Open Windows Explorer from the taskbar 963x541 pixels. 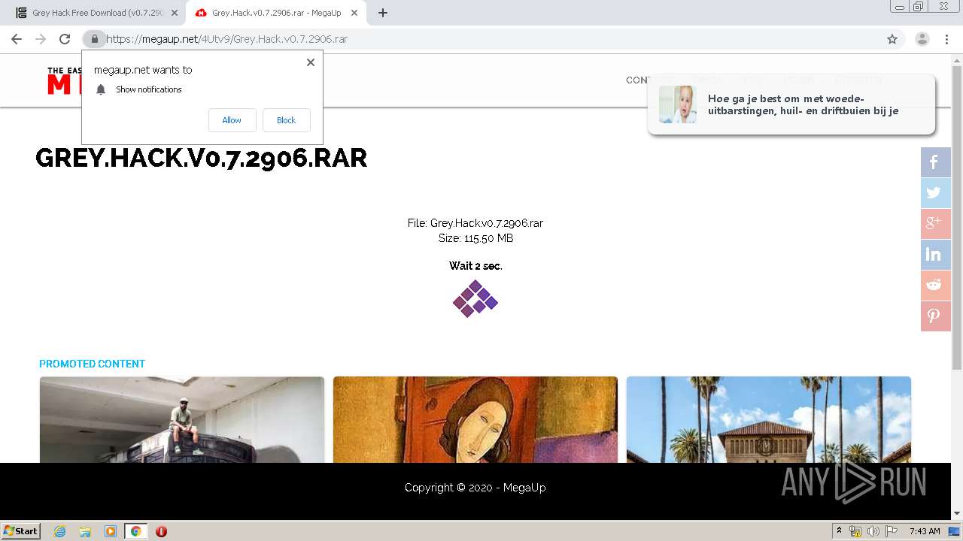[85, 531]
